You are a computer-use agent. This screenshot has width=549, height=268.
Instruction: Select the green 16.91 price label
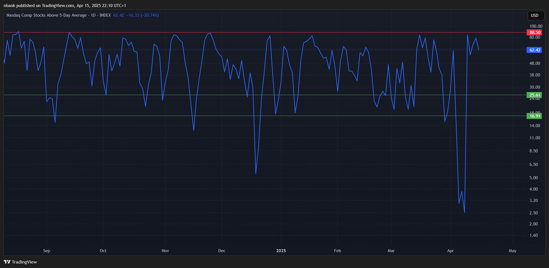[x=535, y=116]
